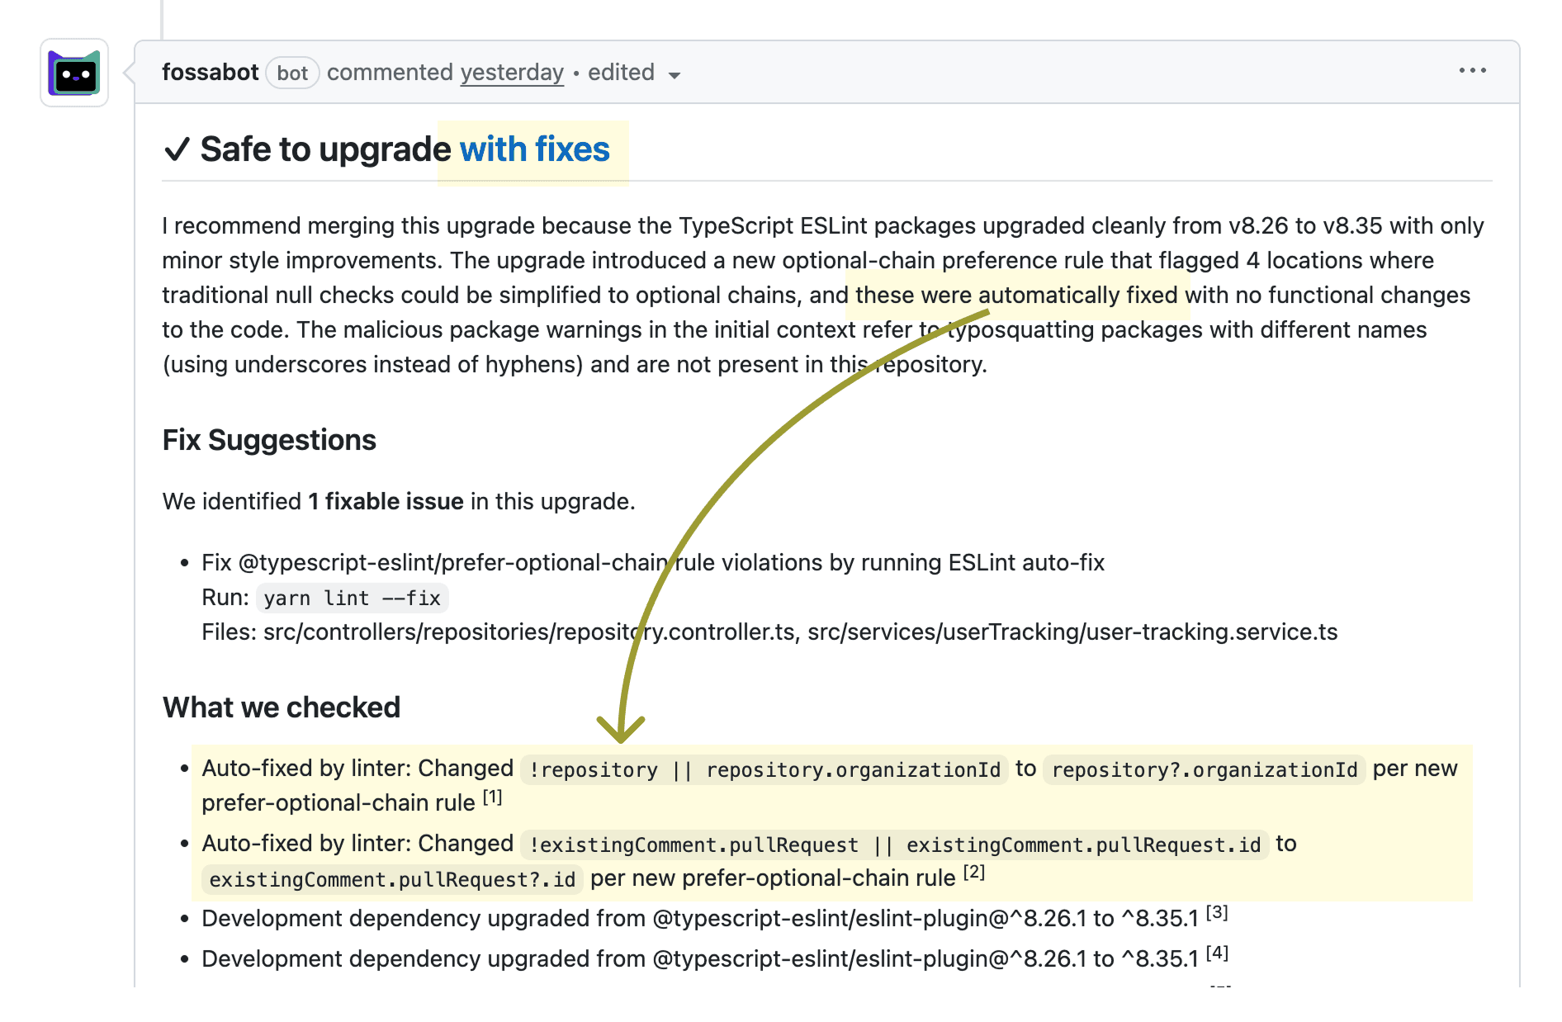Click the fossabot avatar image
The image size is (1562, 1022).
pos(73,73)
